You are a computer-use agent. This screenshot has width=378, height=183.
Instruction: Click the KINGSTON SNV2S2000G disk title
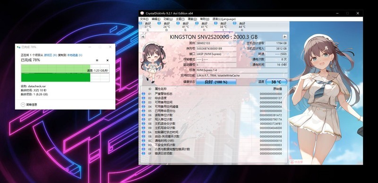point(214,37)
